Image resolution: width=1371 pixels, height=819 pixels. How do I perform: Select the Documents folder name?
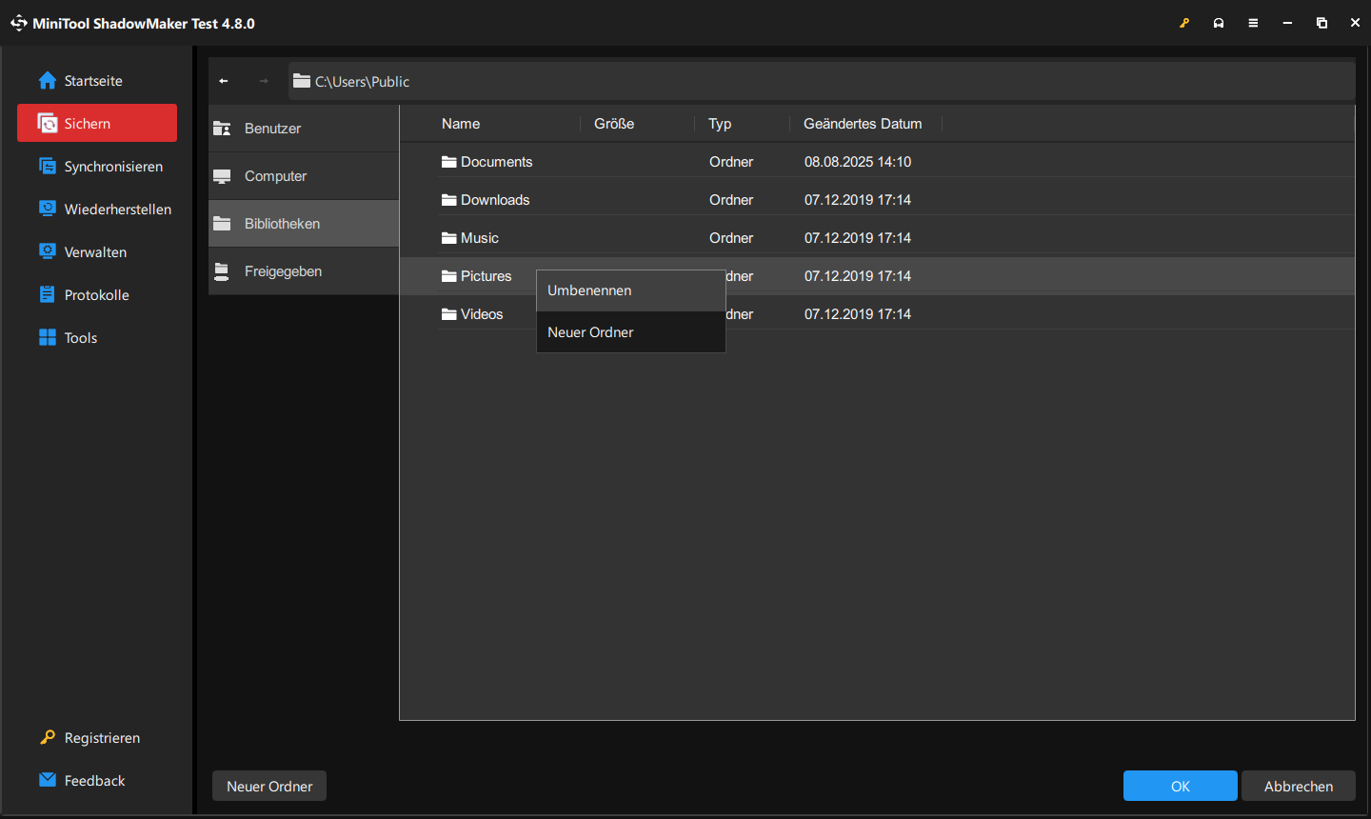click(497, 162)
